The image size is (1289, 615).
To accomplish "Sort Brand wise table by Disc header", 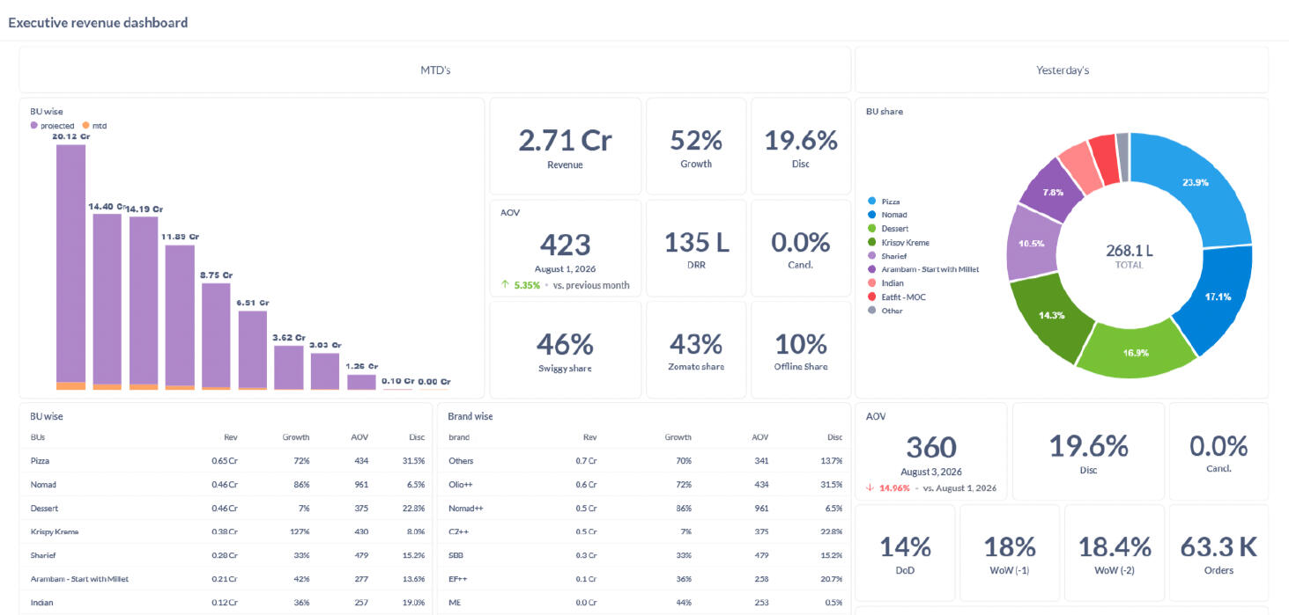I will [x=834, y=437].
